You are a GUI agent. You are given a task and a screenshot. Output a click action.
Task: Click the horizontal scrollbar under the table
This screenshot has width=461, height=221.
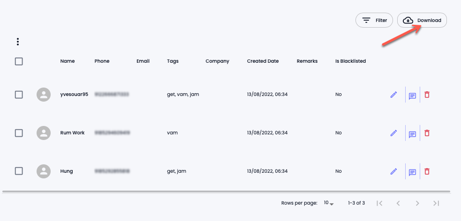[x=226, y=192]
